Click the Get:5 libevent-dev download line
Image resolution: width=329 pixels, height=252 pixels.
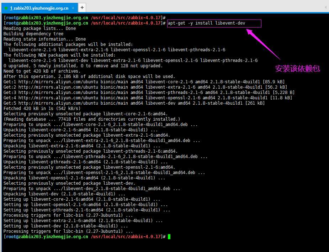(134, 103)
